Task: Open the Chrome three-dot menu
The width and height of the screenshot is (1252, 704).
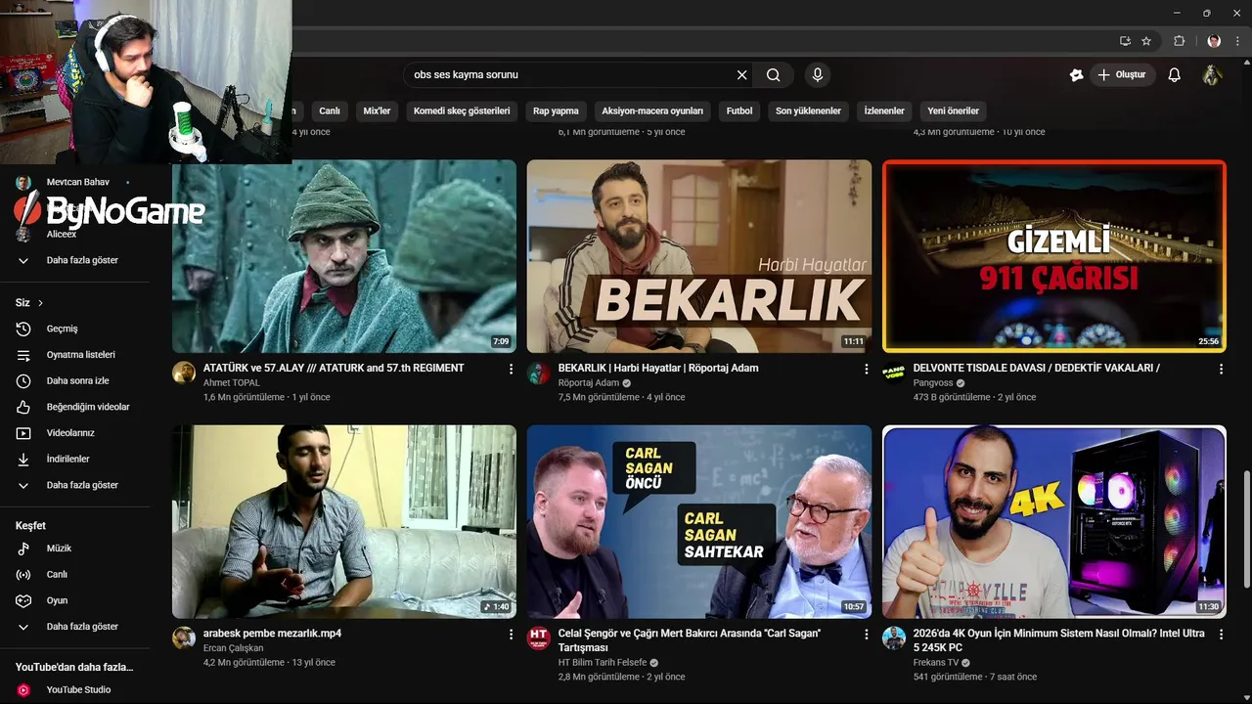Action: (x=1237, y=41)
